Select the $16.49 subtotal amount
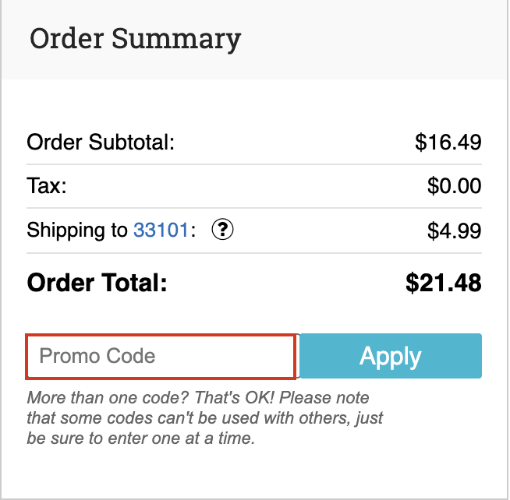 [x=448, y=143]
